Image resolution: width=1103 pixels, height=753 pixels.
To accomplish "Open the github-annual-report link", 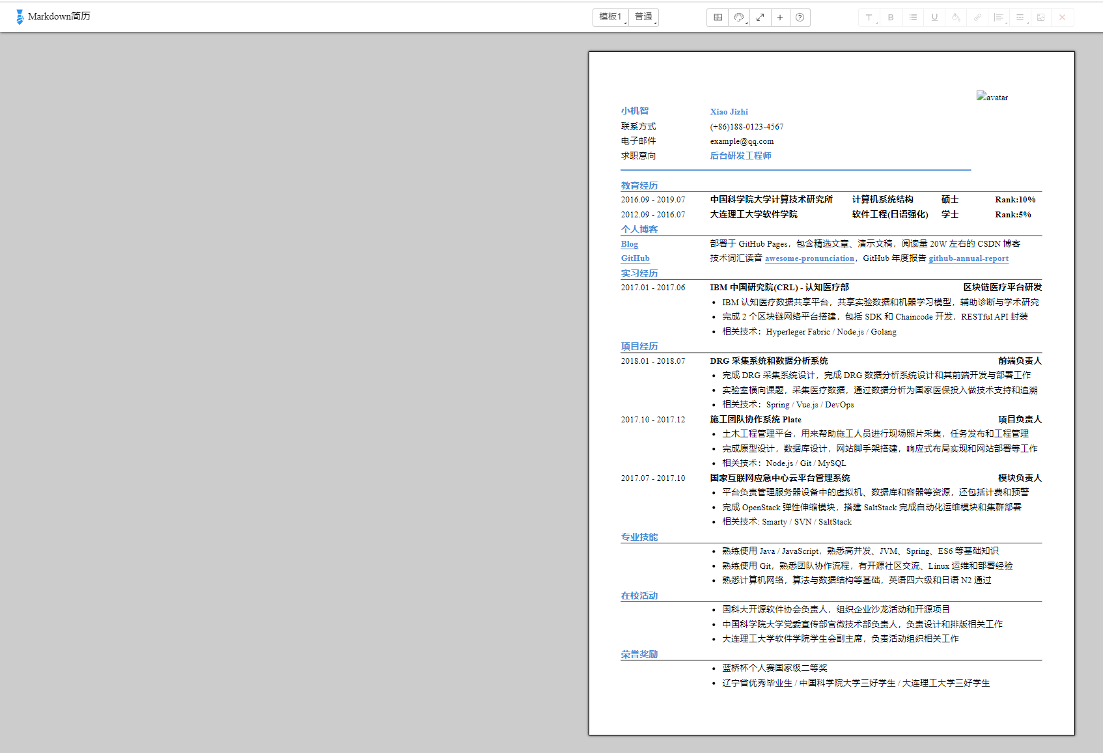I will tap(968, 258).
